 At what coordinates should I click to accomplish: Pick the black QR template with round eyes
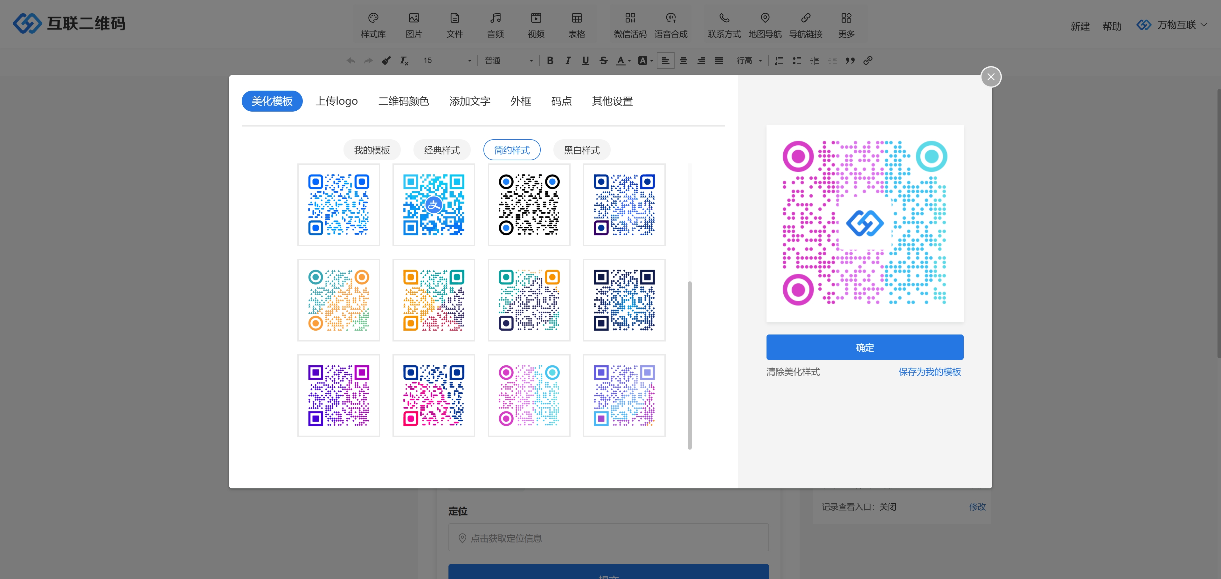pos(529,205)
